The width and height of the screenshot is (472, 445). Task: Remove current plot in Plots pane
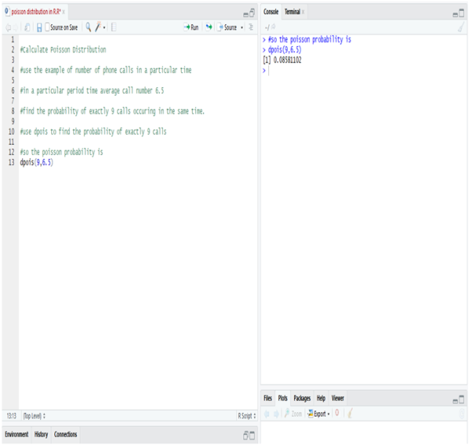click(x=337, y=414)
